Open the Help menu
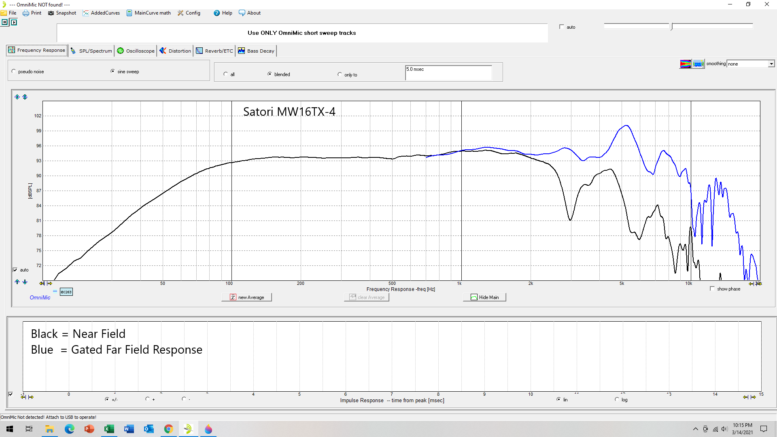Viewport: 777px width, 437px height. 223,13
